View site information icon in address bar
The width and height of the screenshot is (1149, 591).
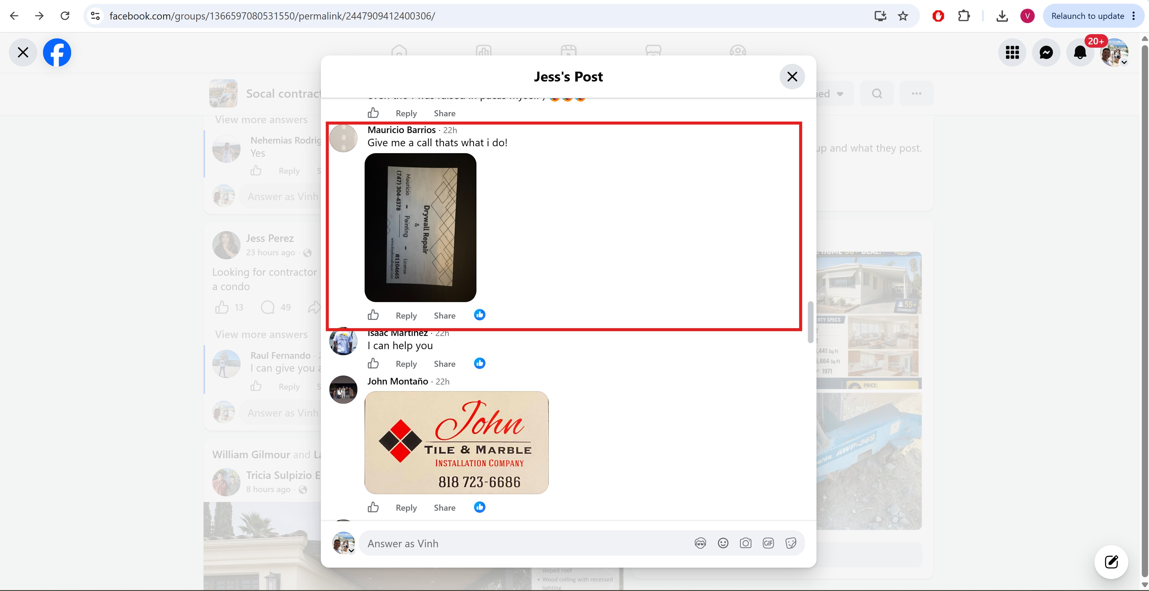tap(95, 16)
